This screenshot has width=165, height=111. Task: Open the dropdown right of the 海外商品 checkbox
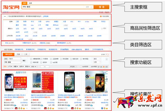97,59
